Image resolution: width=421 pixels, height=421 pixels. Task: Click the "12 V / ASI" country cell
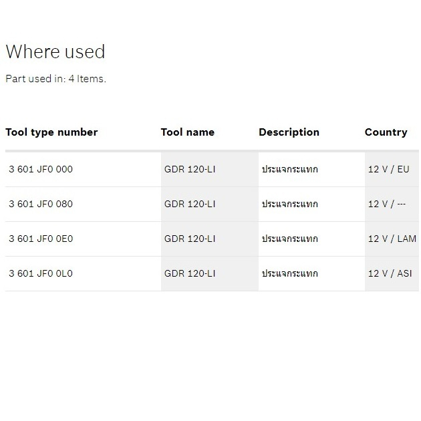click(390, 274)
